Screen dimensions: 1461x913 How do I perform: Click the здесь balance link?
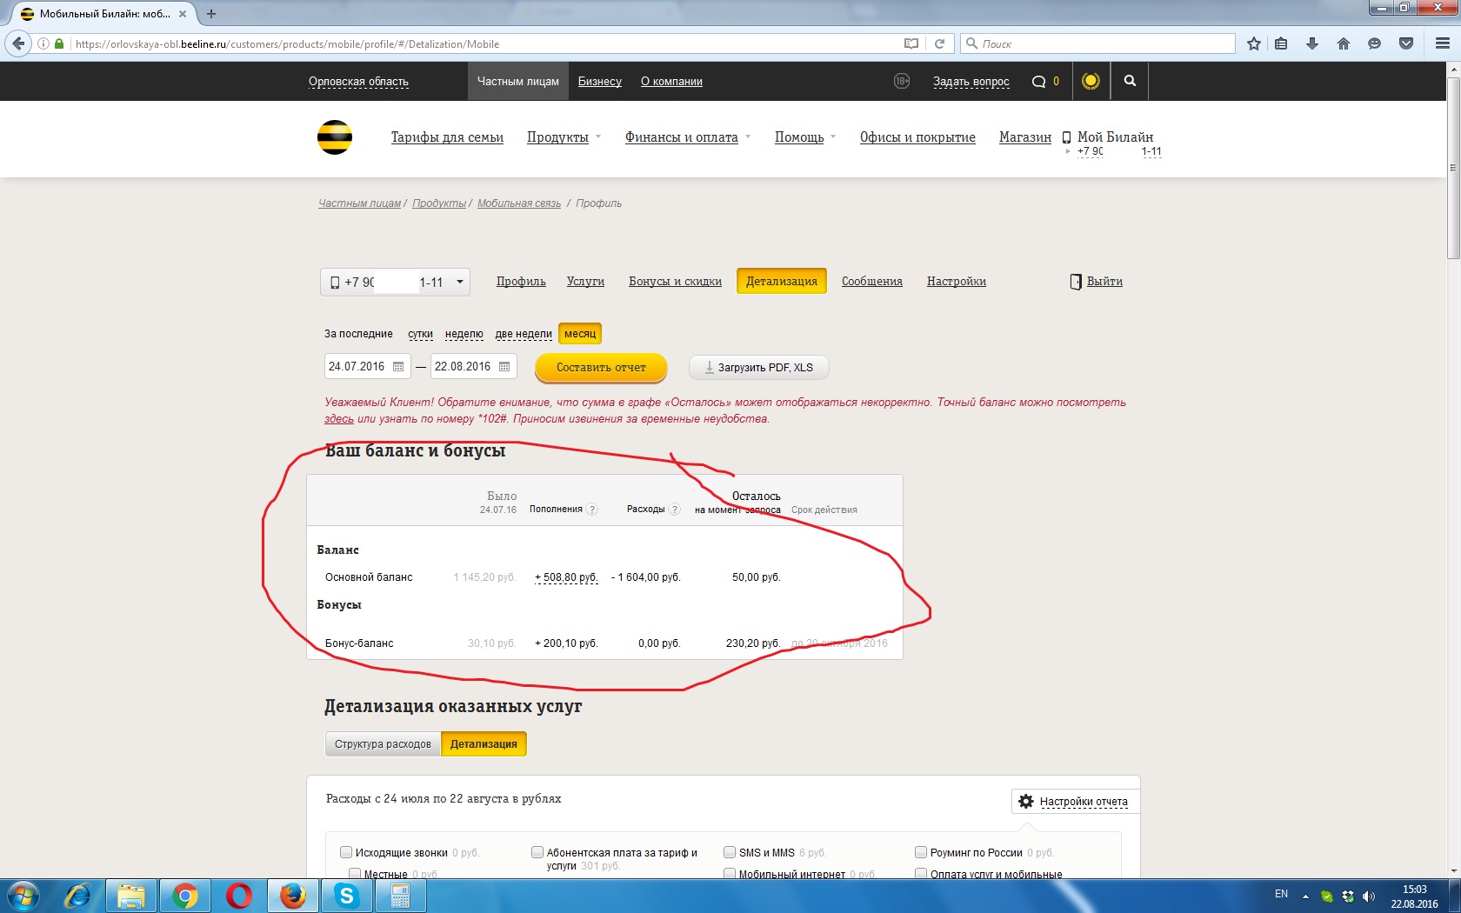(x=339, y=419)
